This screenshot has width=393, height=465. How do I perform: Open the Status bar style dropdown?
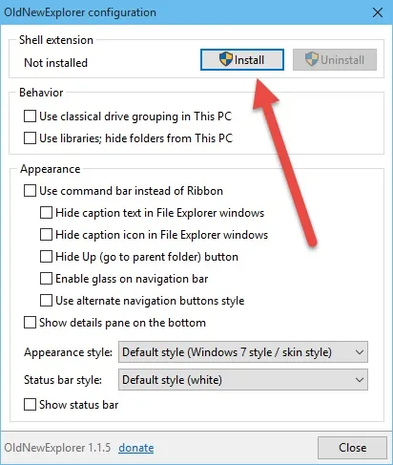point(243,380)
